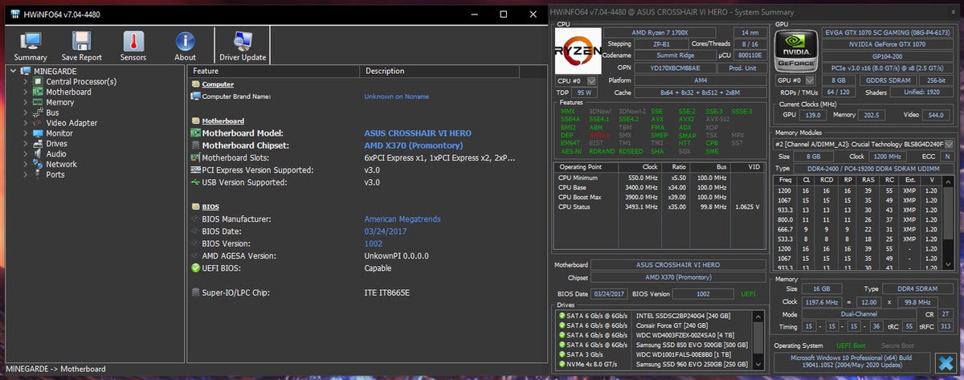The image size is (964, 380).
Task: Click the Drives icon in the tree
Action: coord(38,143)
